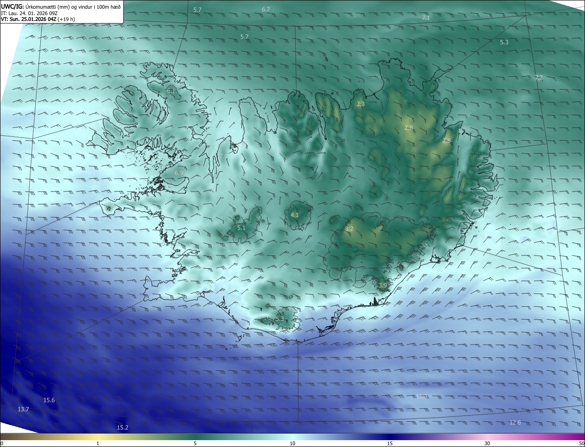Click the '30' label on the color scale

click(487, 443)
